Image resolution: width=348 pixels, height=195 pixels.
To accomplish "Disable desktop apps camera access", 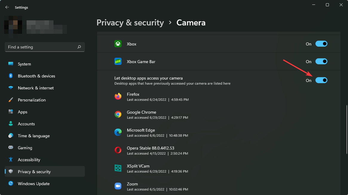I will (321, 80).
